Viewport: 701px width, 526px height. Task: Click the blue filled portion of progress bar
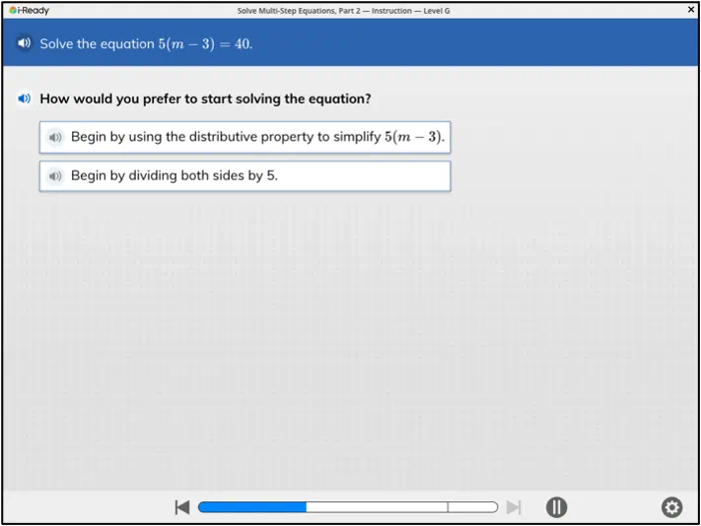252,507
